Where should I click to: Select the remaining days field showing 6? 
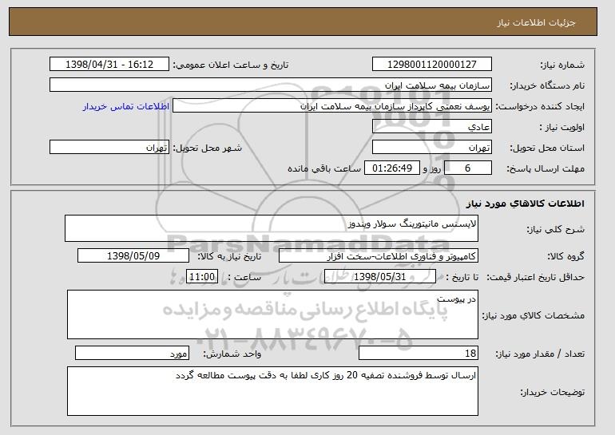[x=468, y=168]
